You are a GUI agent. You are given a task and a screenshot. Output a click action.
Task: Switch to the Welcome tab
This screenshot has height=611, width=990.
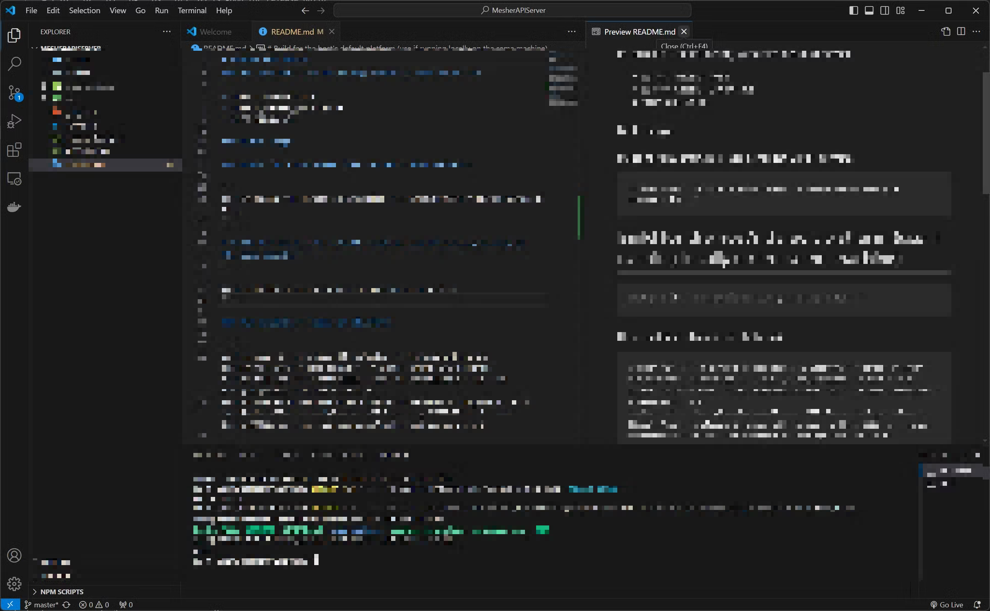pos(215,31)
